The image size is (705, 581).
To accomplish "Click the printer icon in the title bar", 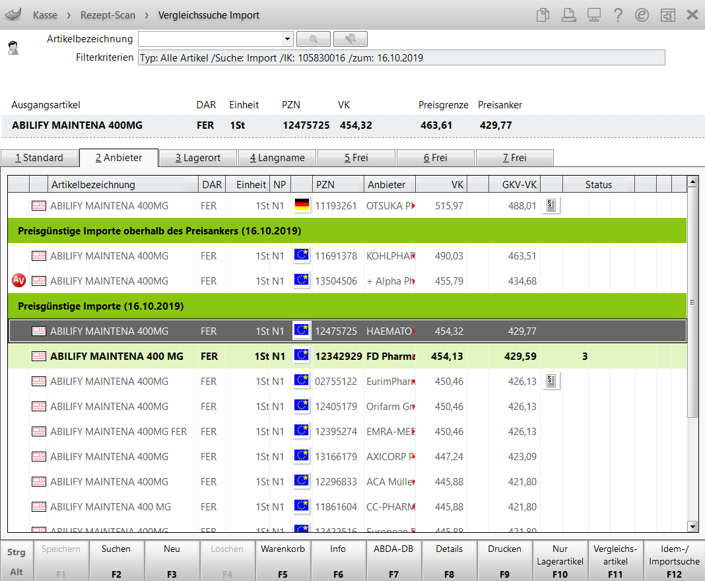I will 569,15.
